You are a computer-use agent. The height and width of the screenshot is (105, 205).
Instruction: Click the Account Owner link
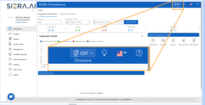[21, 22]
